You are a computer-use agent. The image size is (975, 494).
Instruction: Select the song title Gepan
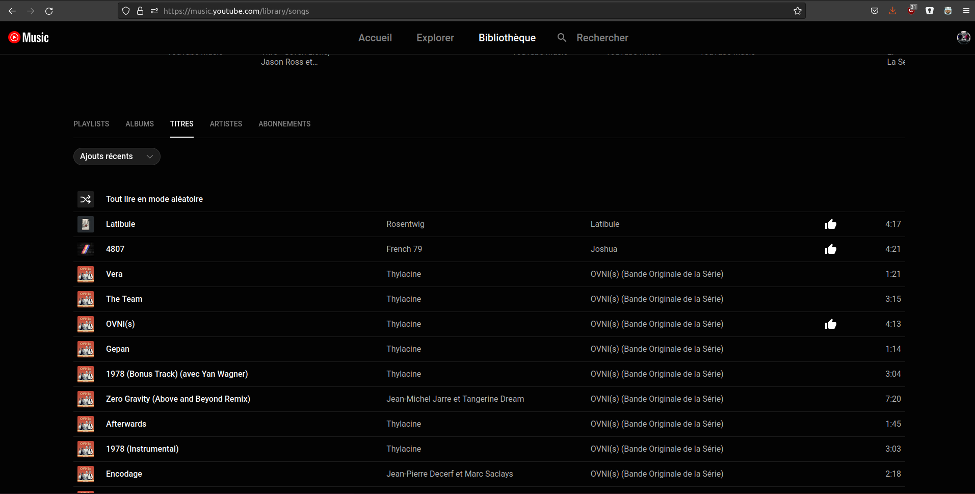point(118,349)
